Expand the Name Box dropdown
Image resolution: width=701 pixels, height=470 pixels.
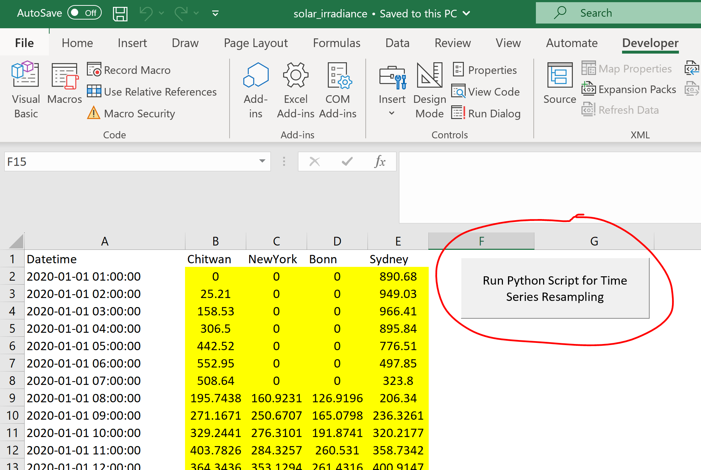pyautogui.click(x=262, y=161)
